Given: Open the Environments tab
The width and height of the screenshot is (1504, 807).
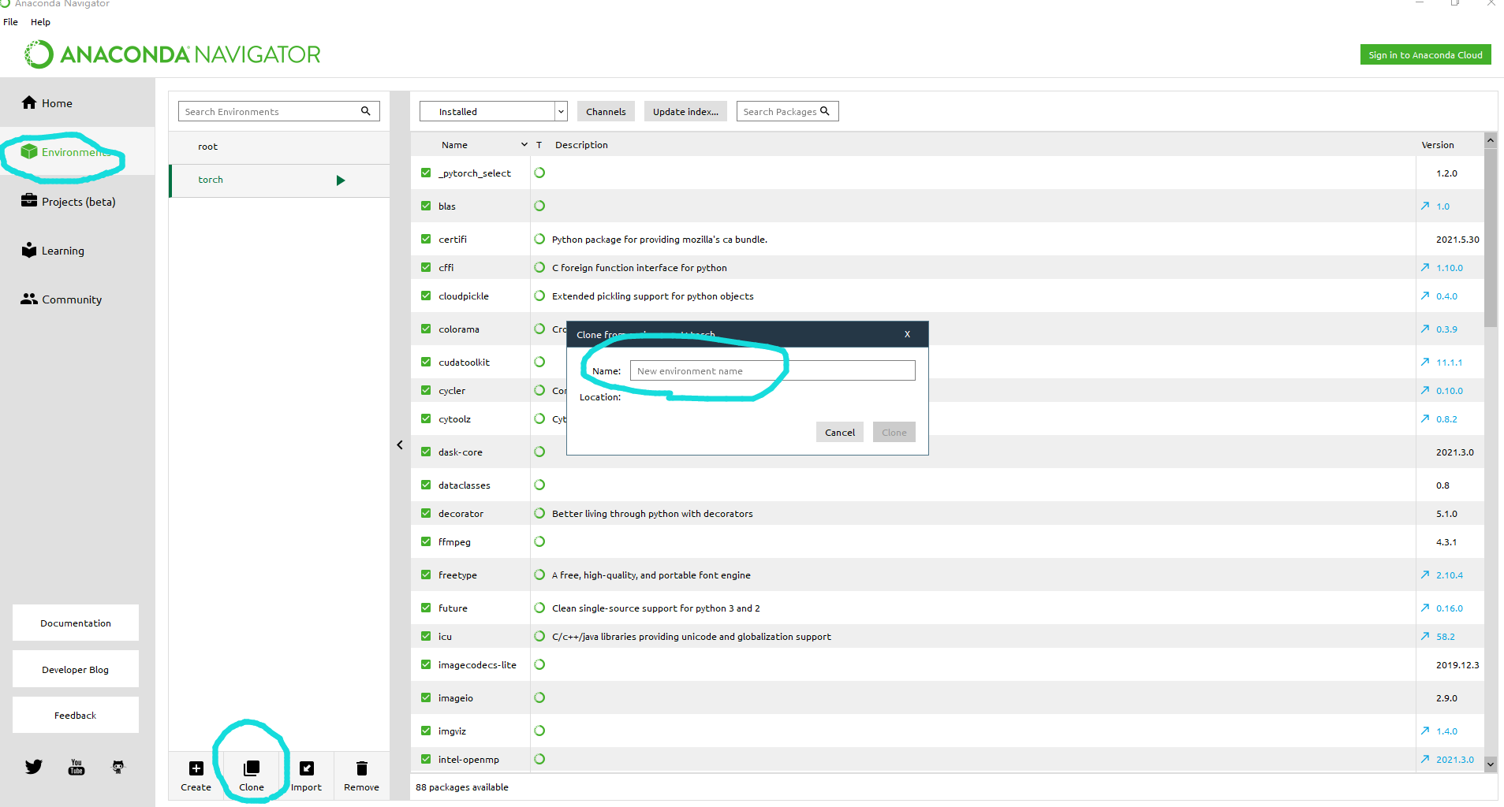Looking at the screenshot, I should (77, 152).
